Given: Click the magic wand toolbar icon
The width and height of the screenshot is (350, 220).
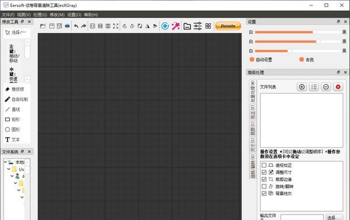Looking at the screenshot, I should pyautogui.click(x=176, y=26).
